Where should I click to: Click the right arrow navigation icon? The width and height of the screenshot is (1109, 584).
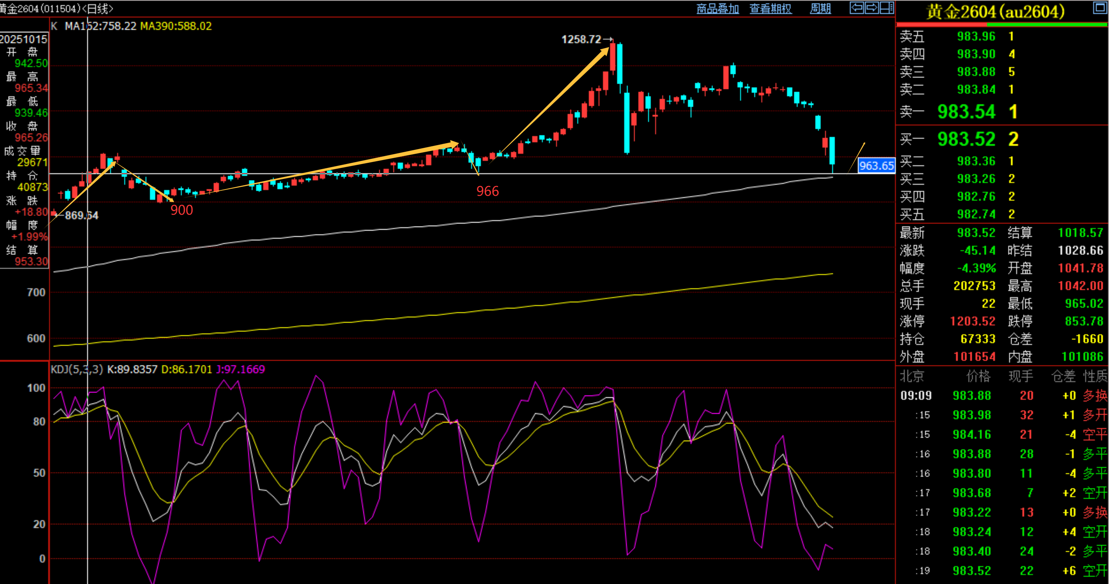tap(871, 8)
